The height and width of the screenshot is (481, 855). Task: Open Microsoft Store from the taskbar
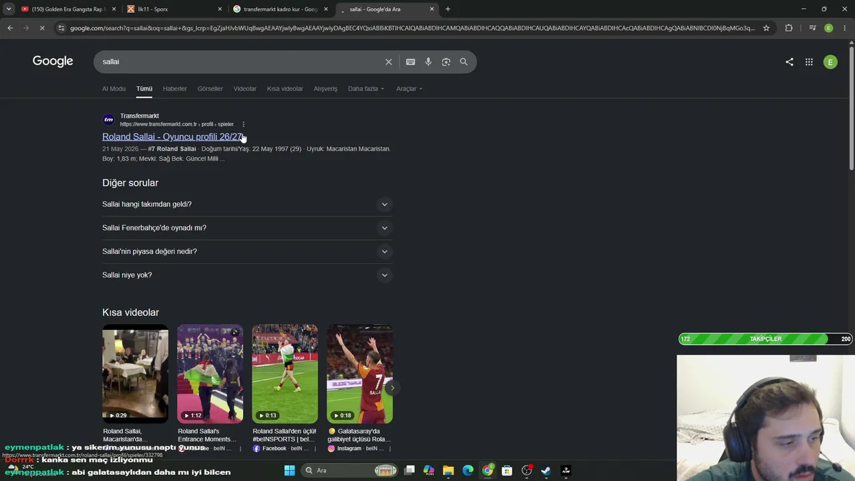[x=507, y=470]
